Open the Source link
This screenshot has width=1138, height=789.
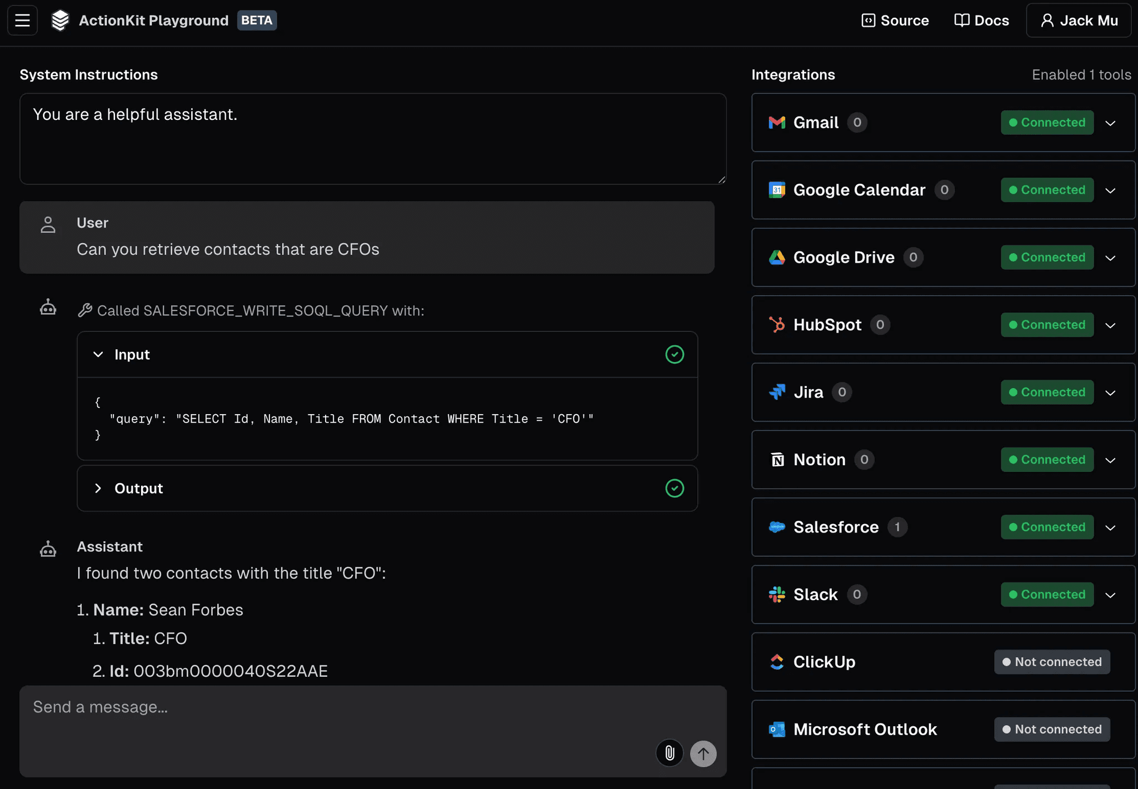click(895, 21)
